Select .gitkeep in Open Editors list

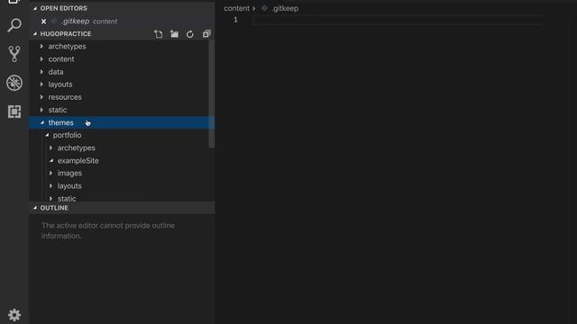122,22
